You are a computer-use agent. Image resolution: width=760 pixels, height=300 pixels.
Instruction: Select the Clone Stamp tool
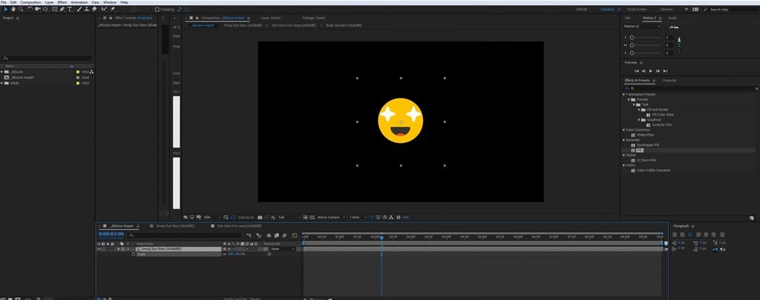(x=86, y=9)
